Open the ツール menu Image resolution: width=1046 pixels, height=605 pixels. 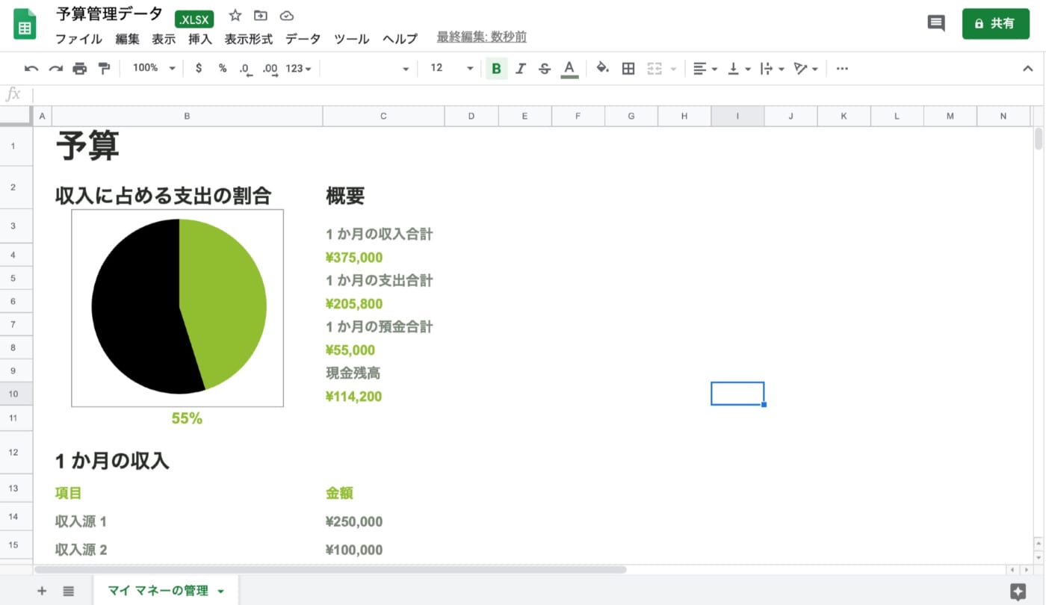(351, 39)
